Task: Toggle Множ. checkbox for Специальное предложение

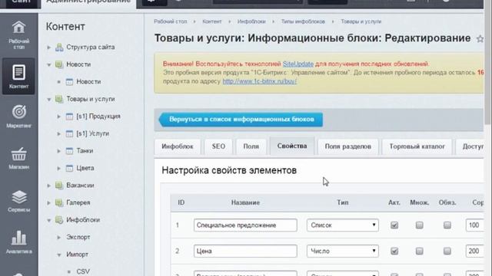Action: [x=419, y=225]
